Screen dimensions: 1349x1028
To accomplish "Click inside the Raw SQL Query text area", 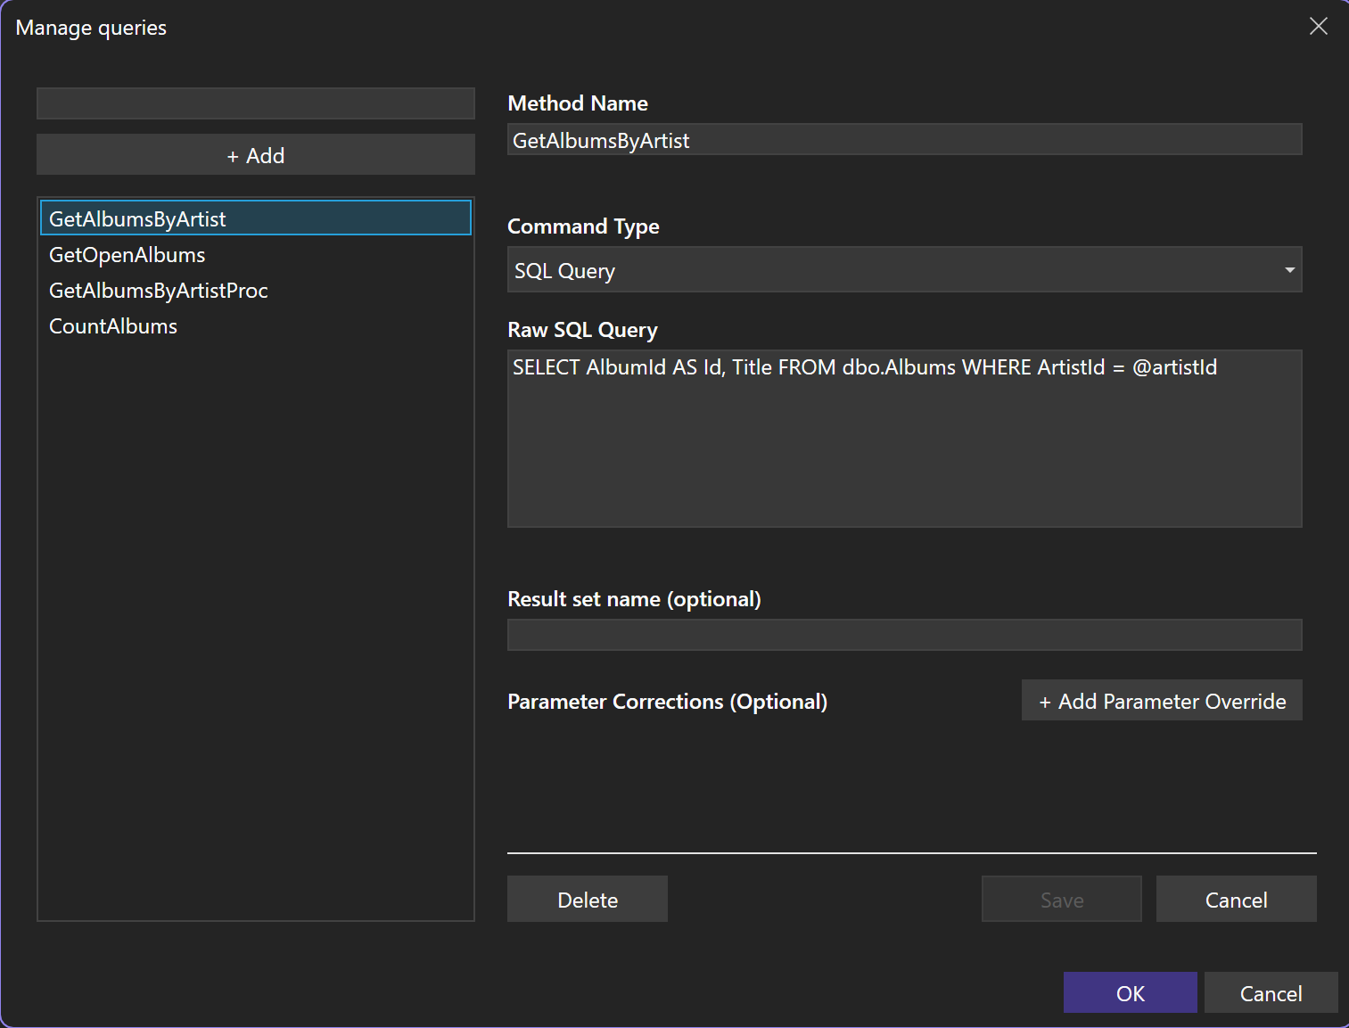I will tap(904, 439).
